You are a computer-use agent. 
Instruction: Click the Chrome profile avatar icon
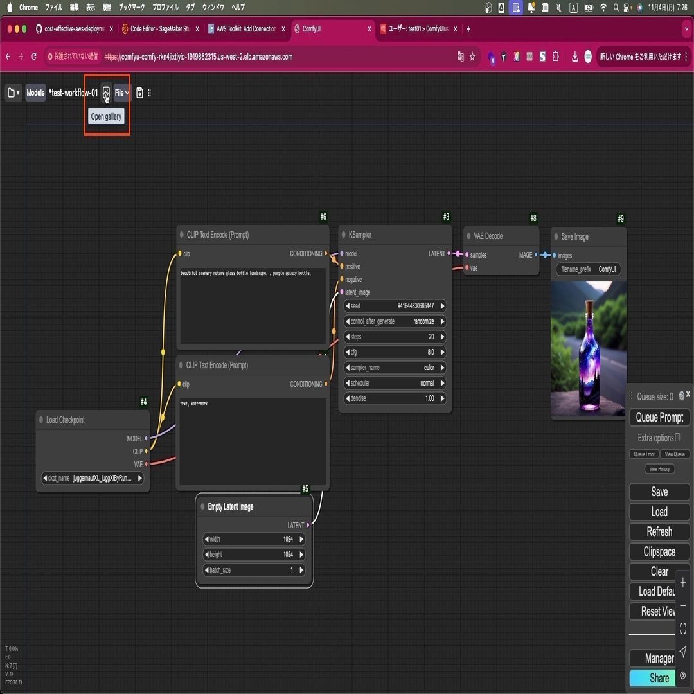tap(588, 57)
